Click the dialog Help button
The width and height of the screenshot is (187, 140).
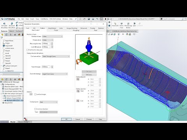[x=100, y=119]
